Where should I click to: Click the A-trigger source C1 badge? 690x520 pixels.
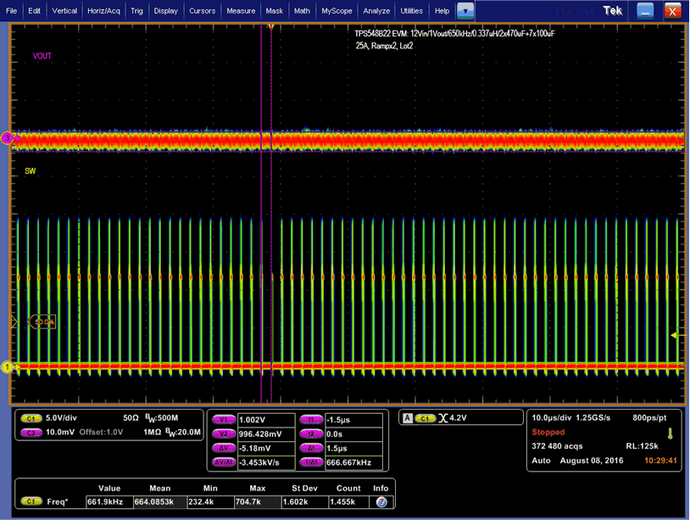426,417
